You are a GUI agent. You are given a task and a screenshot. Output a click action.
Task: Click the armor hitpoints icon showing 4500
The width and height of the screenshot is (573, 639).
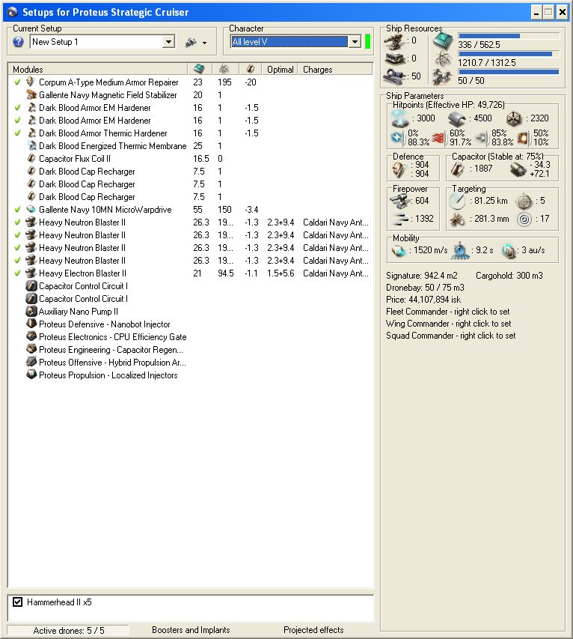[456, 118]
